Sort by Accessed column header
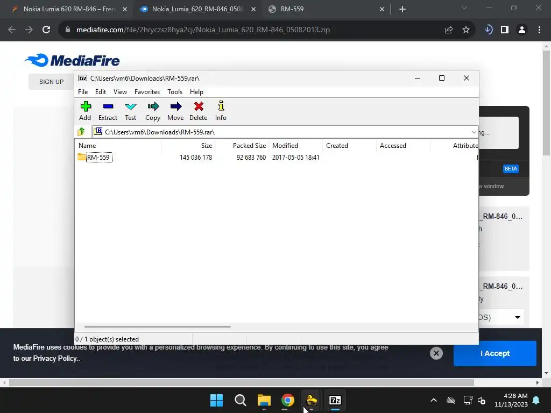The width and height of the screenshot is (551, 413). pyautogui.click(x=404, y=145)
